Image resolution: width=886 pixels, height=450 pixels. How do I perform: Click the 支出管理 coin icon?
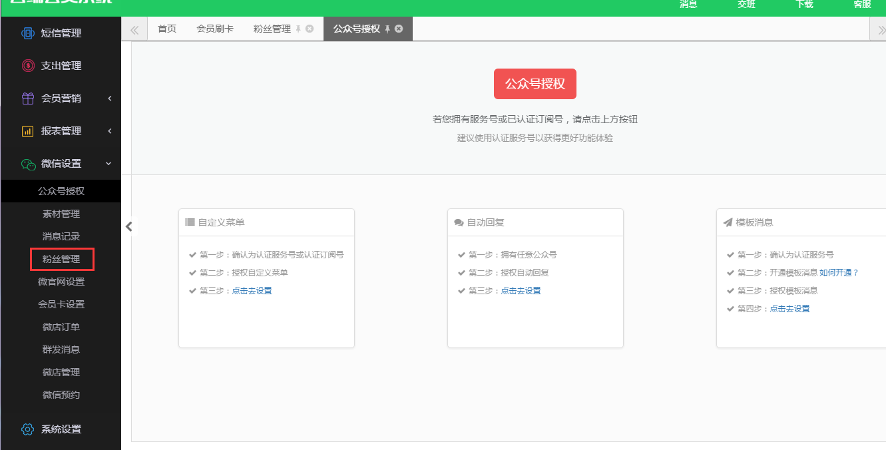point(27,66)
